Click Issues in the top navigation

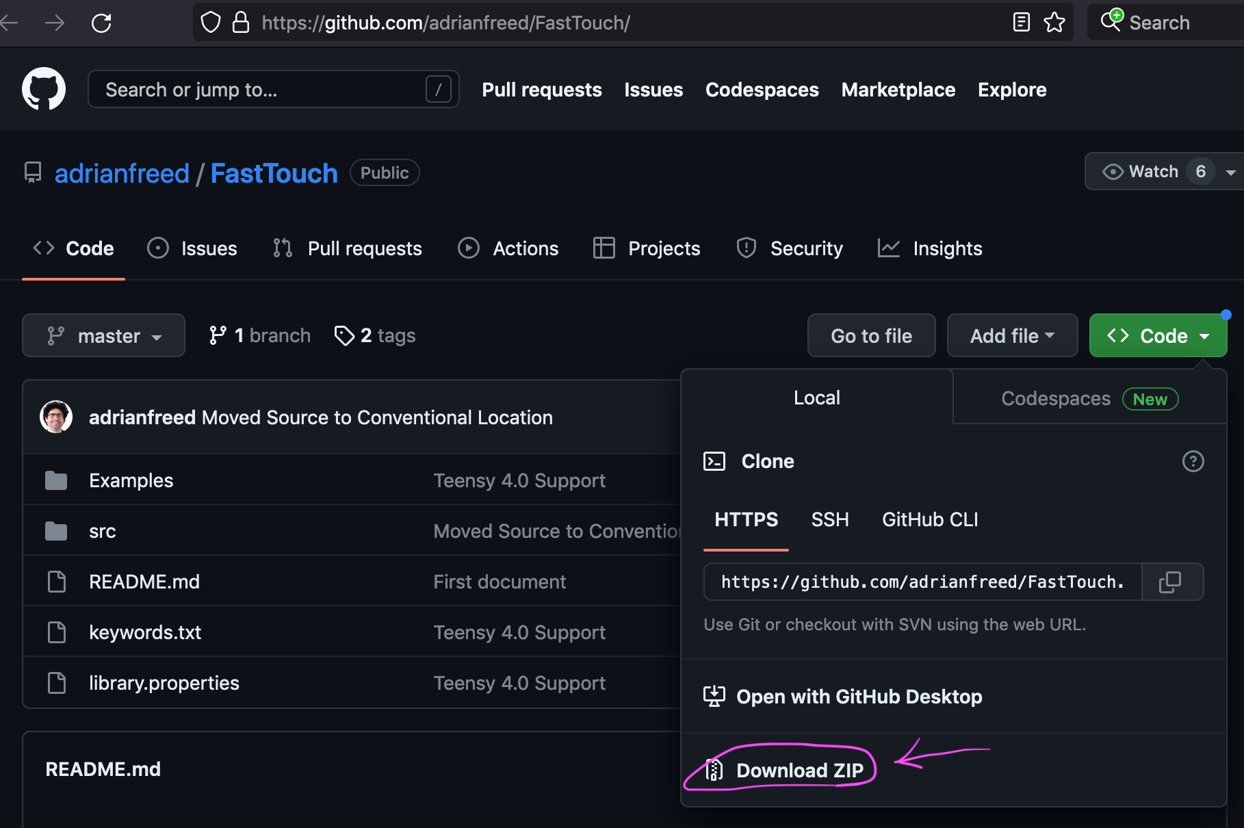point(653,90)
